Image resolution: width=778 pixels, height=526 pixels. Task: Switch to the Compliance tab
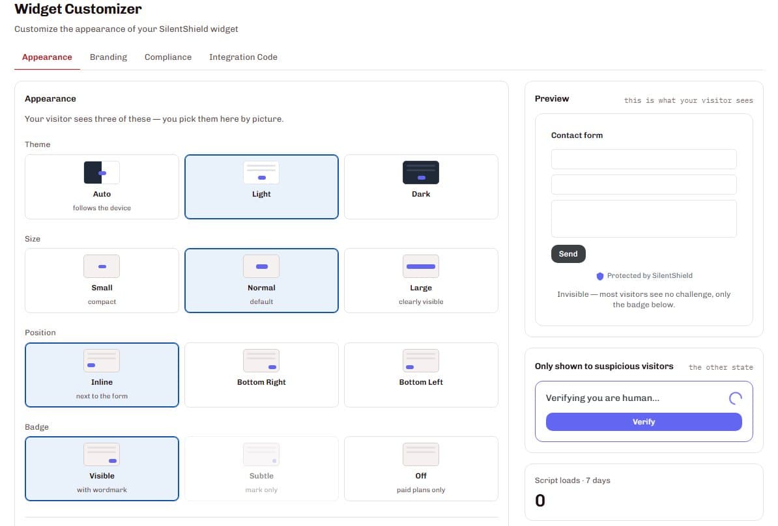(168, 57)
